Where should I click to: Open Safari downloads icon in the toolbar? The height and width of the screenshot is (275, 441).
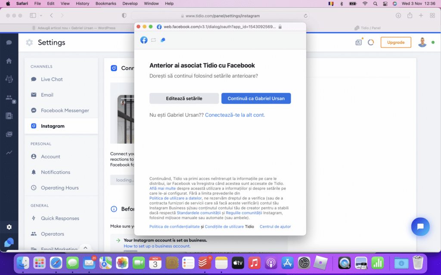pyautogui.click(x=398, y=15)
